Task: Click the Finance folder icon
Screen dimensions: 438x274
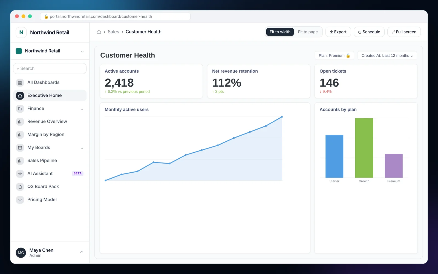Action: (20, 109)
